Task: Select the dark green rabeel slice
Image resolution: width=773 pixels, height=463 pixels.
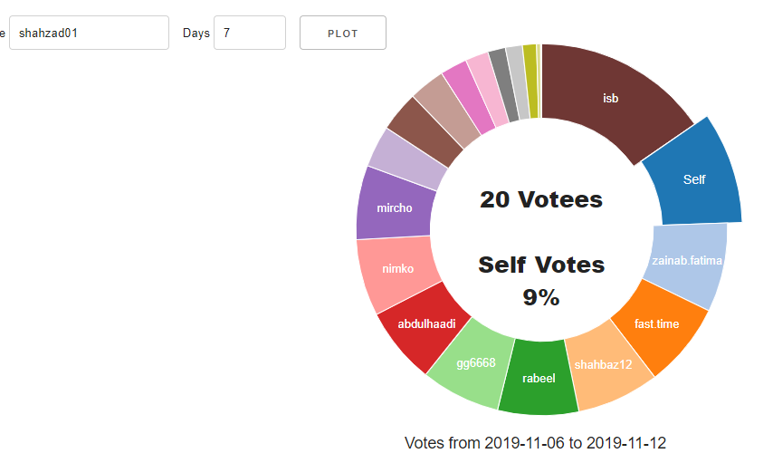Action: tap(539, 378)
